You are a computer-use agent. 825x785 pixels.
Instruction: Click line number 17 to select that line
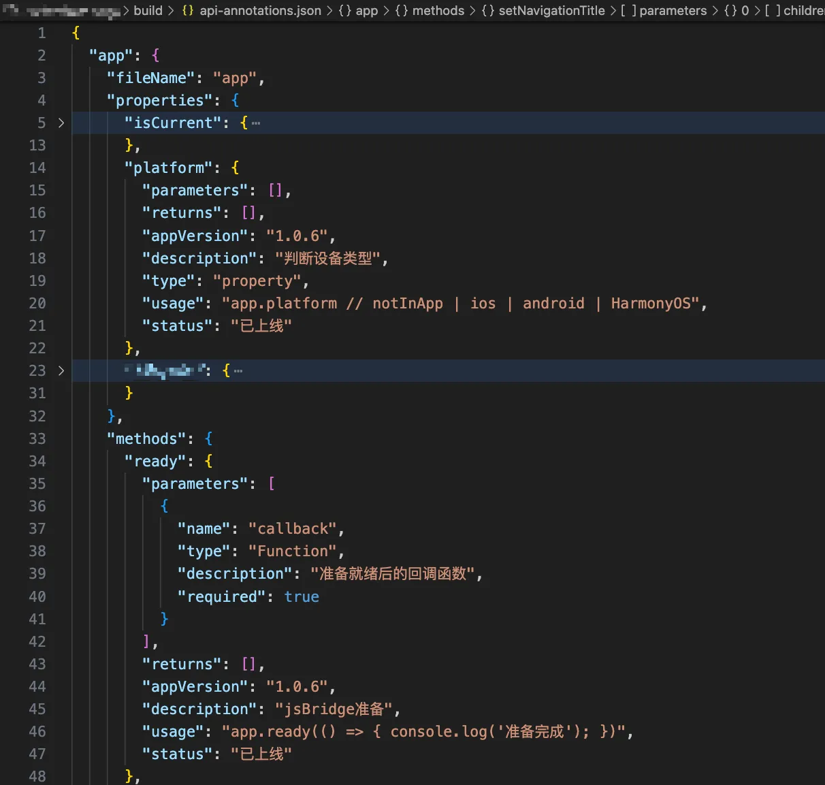tap(37, 236)
